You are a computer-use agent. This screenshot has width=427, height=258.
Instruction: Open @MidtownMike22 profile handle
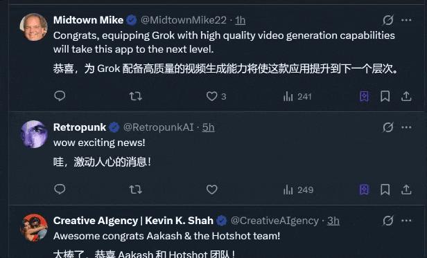(x=184, y=20)
